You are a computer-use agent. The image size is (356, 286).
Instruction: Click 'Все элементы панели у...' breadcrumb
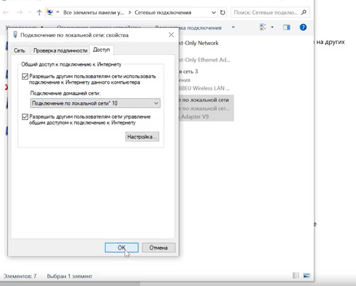94,13
